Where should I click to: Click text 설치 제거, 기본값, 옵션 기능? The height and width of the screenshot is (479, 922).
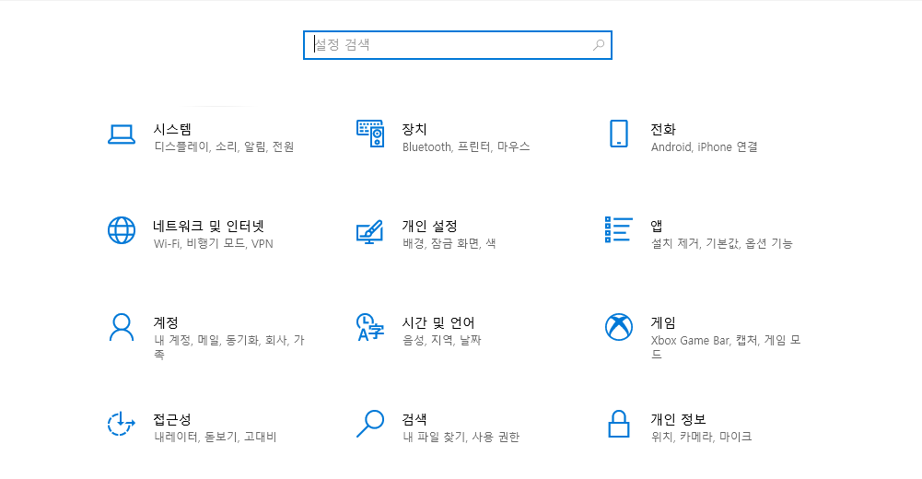point(722,243)
